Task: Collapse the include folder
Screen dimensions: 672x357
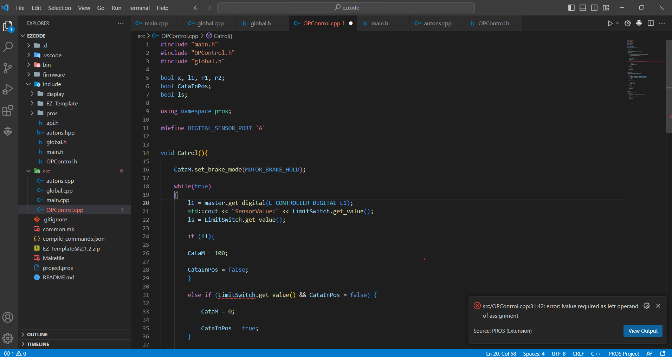Action: (x=52, y=84)
